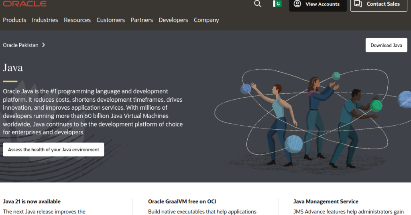The height and width of the screenshot is (215, 411).
Task: Click the Pakistan flag country icon
Action: pyautogui.click(x=277, y=4)
